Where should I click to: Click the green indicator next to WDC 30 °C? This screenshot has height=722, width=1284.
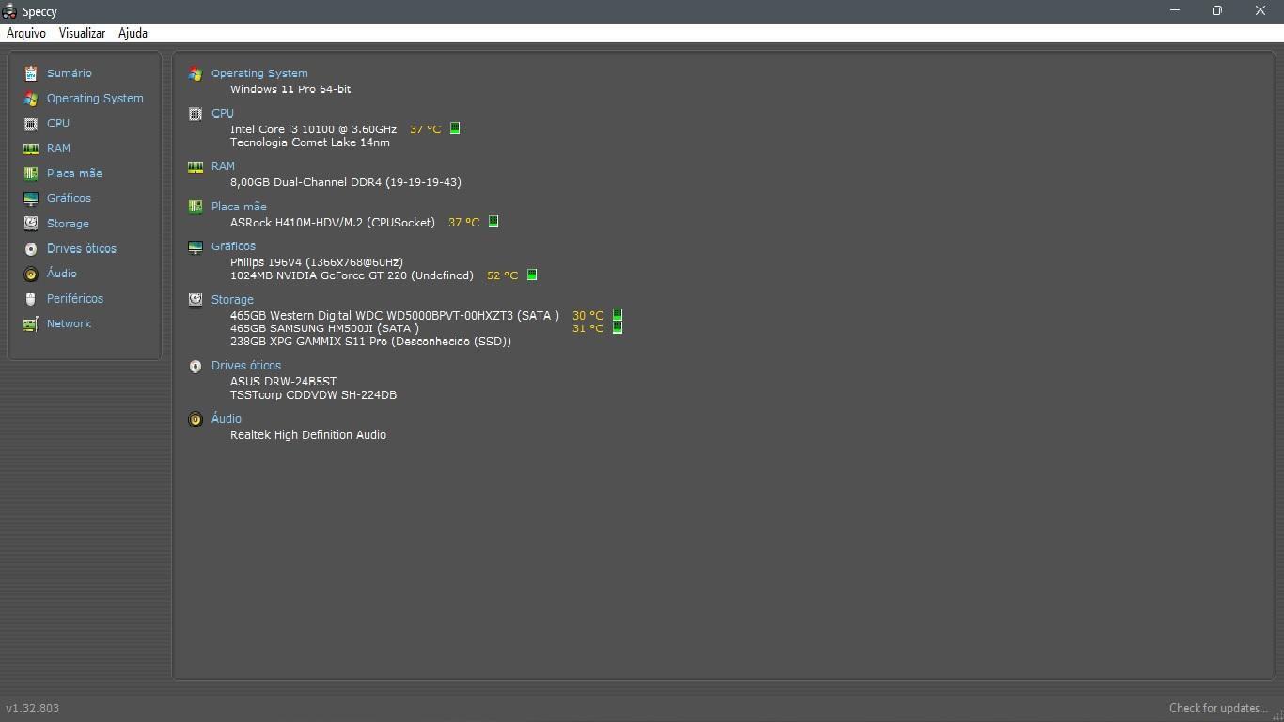pyautogui.click(x=618, y=315)
